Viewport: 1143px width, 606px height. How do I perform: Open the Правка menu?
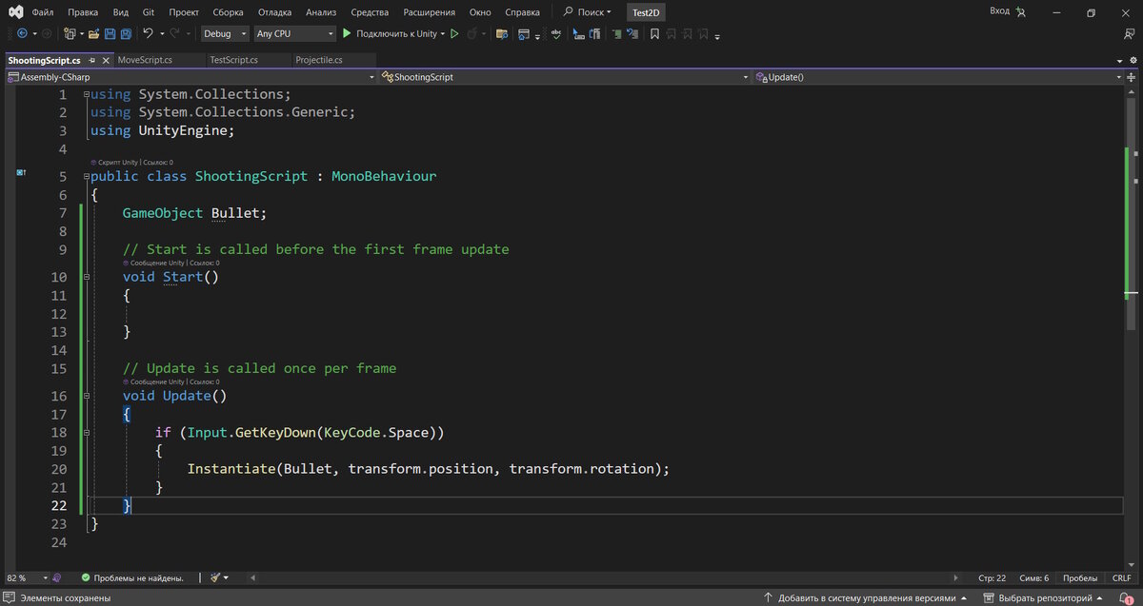click(83, 12)
